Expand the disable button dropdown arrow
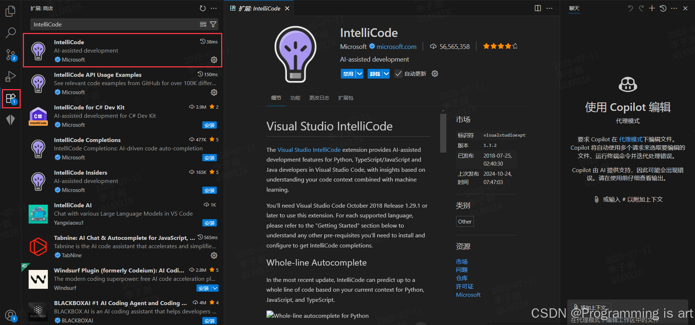 (359, 74)
